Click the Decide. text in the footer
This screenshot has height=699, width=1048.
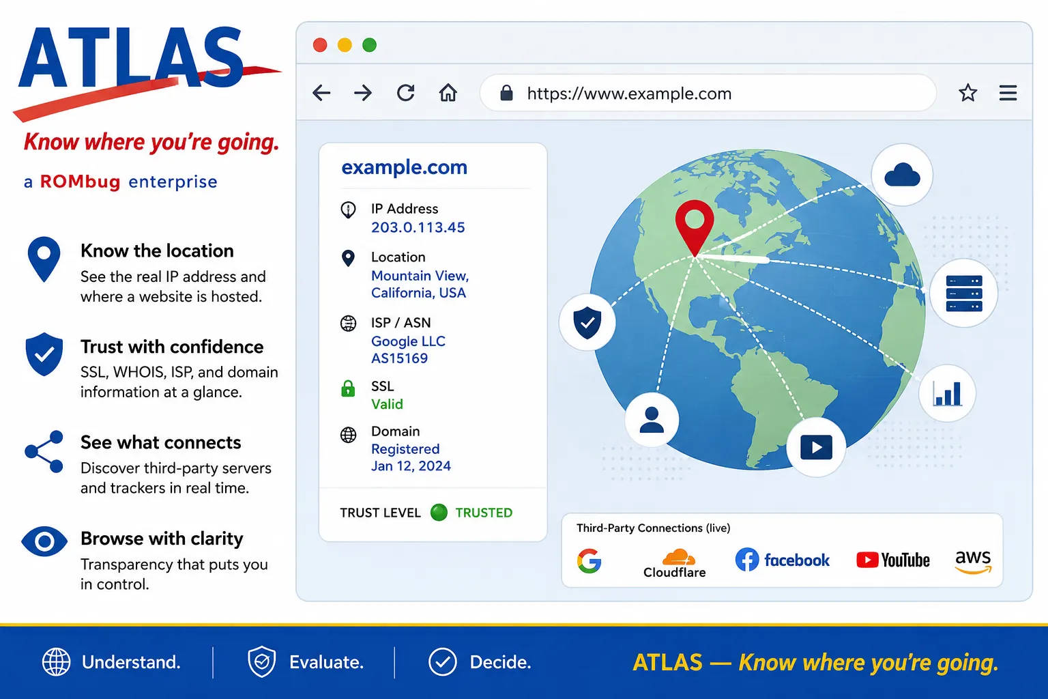click(500, 662)
